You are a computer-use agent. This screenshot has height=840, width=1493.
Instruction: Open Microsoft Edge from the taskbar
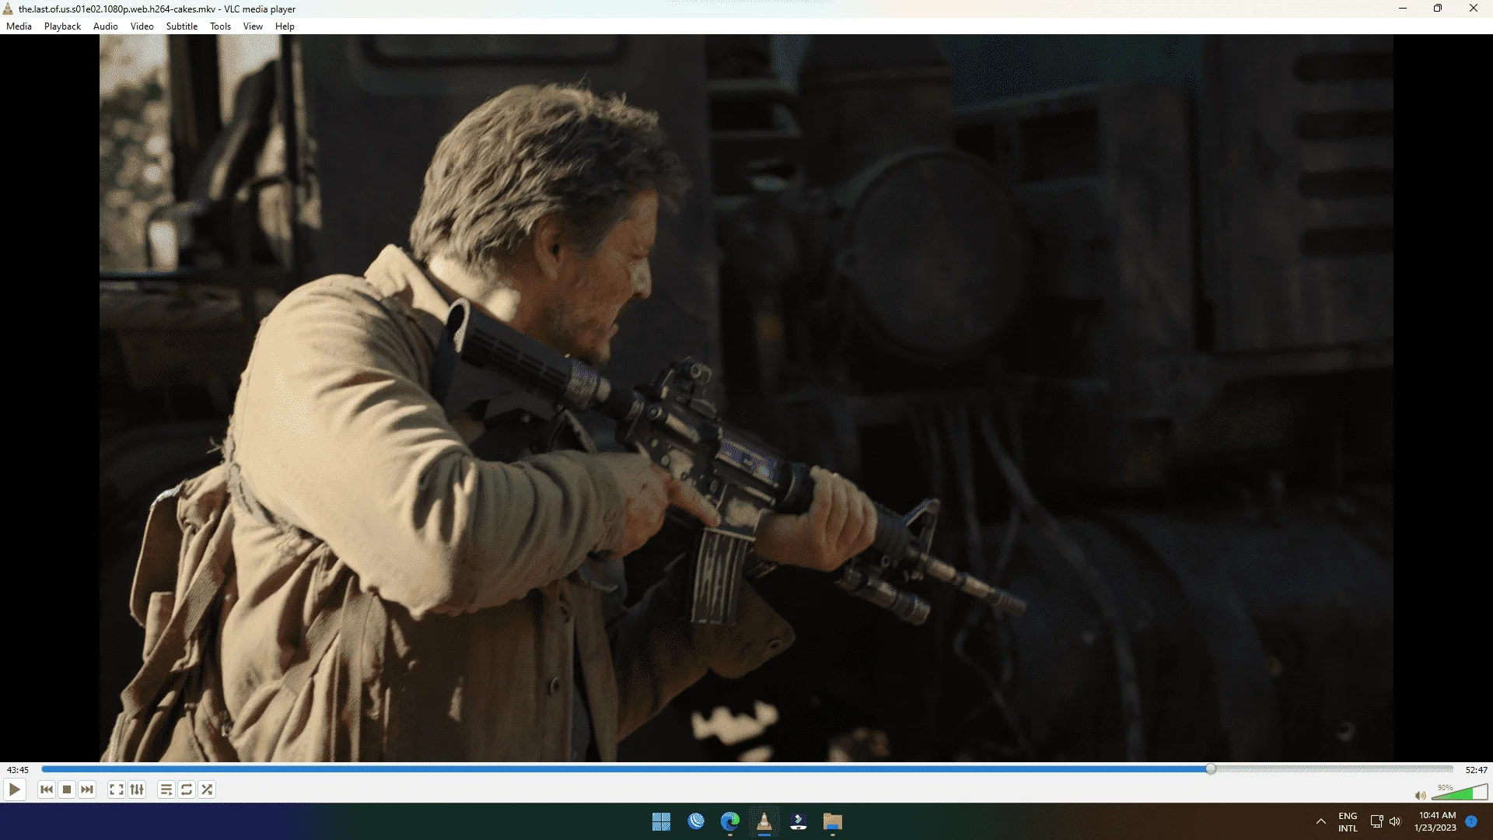729,822
